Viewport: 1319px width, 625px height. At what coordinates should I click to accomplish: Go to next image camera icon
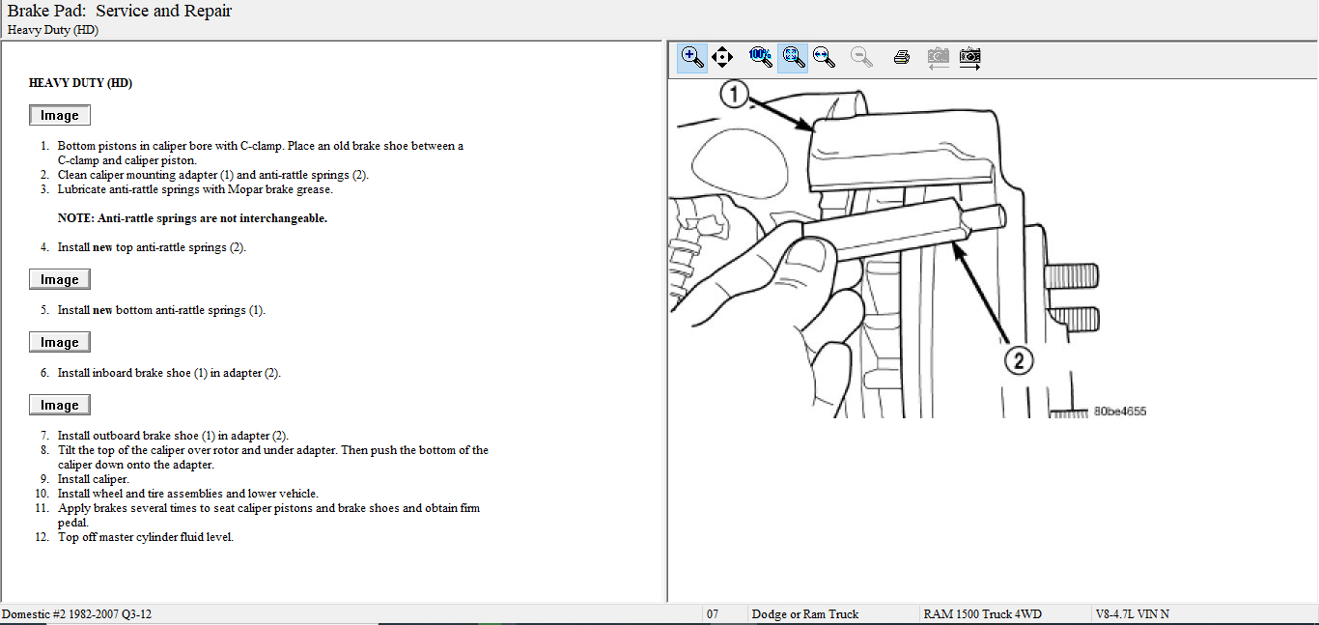coord(970,57)
